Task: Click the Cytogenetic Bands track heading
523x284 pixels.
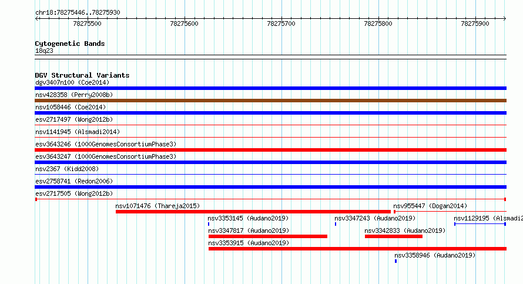Action: pos(70,44)
